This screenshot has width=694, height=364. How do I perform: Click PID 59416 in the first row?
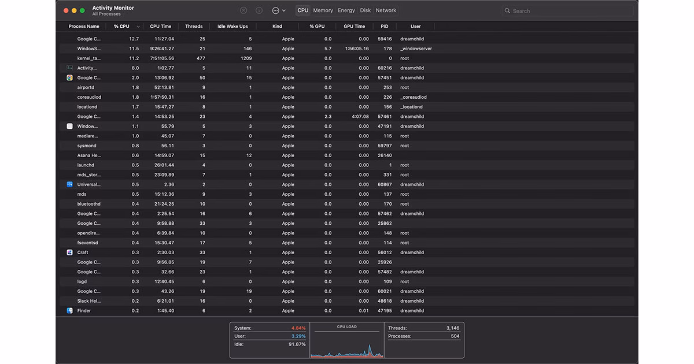click(x=385, y=39)
